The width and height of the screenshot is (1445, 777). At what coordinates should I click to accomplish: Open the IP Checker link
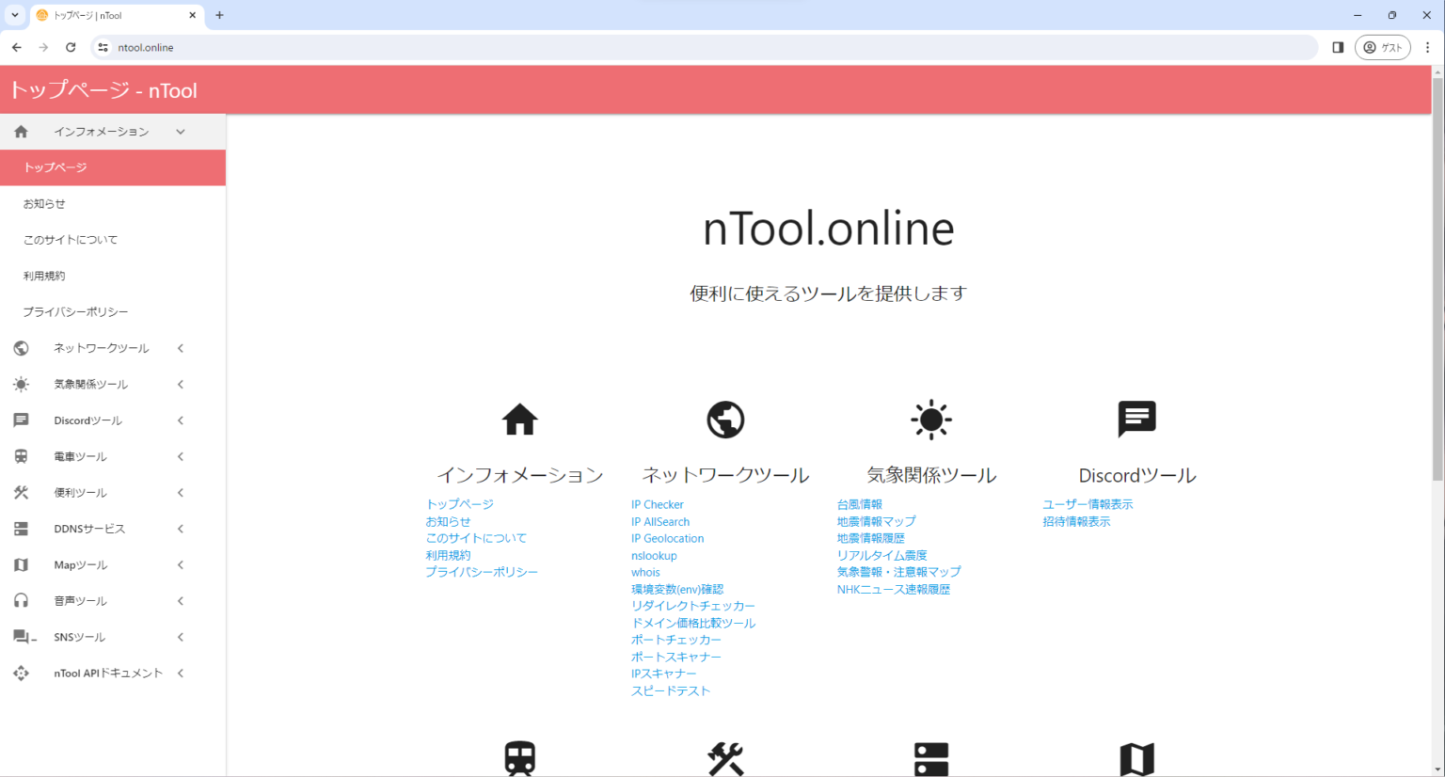[657, 504]
